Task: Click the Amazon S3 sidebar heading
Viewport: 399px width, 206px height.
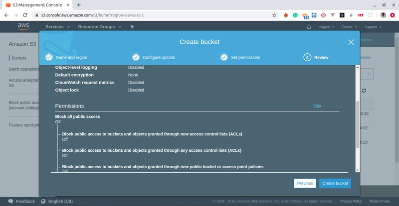Action: pos(22,44)
